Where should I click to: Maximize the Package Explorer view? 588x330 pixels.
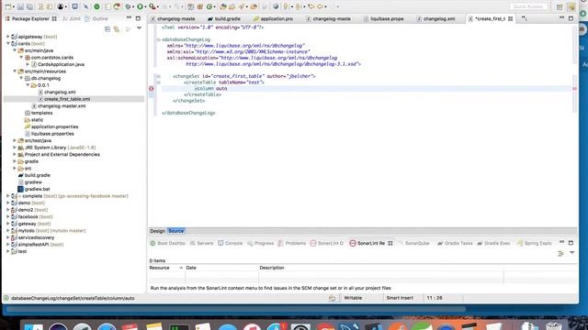point(138,18)
